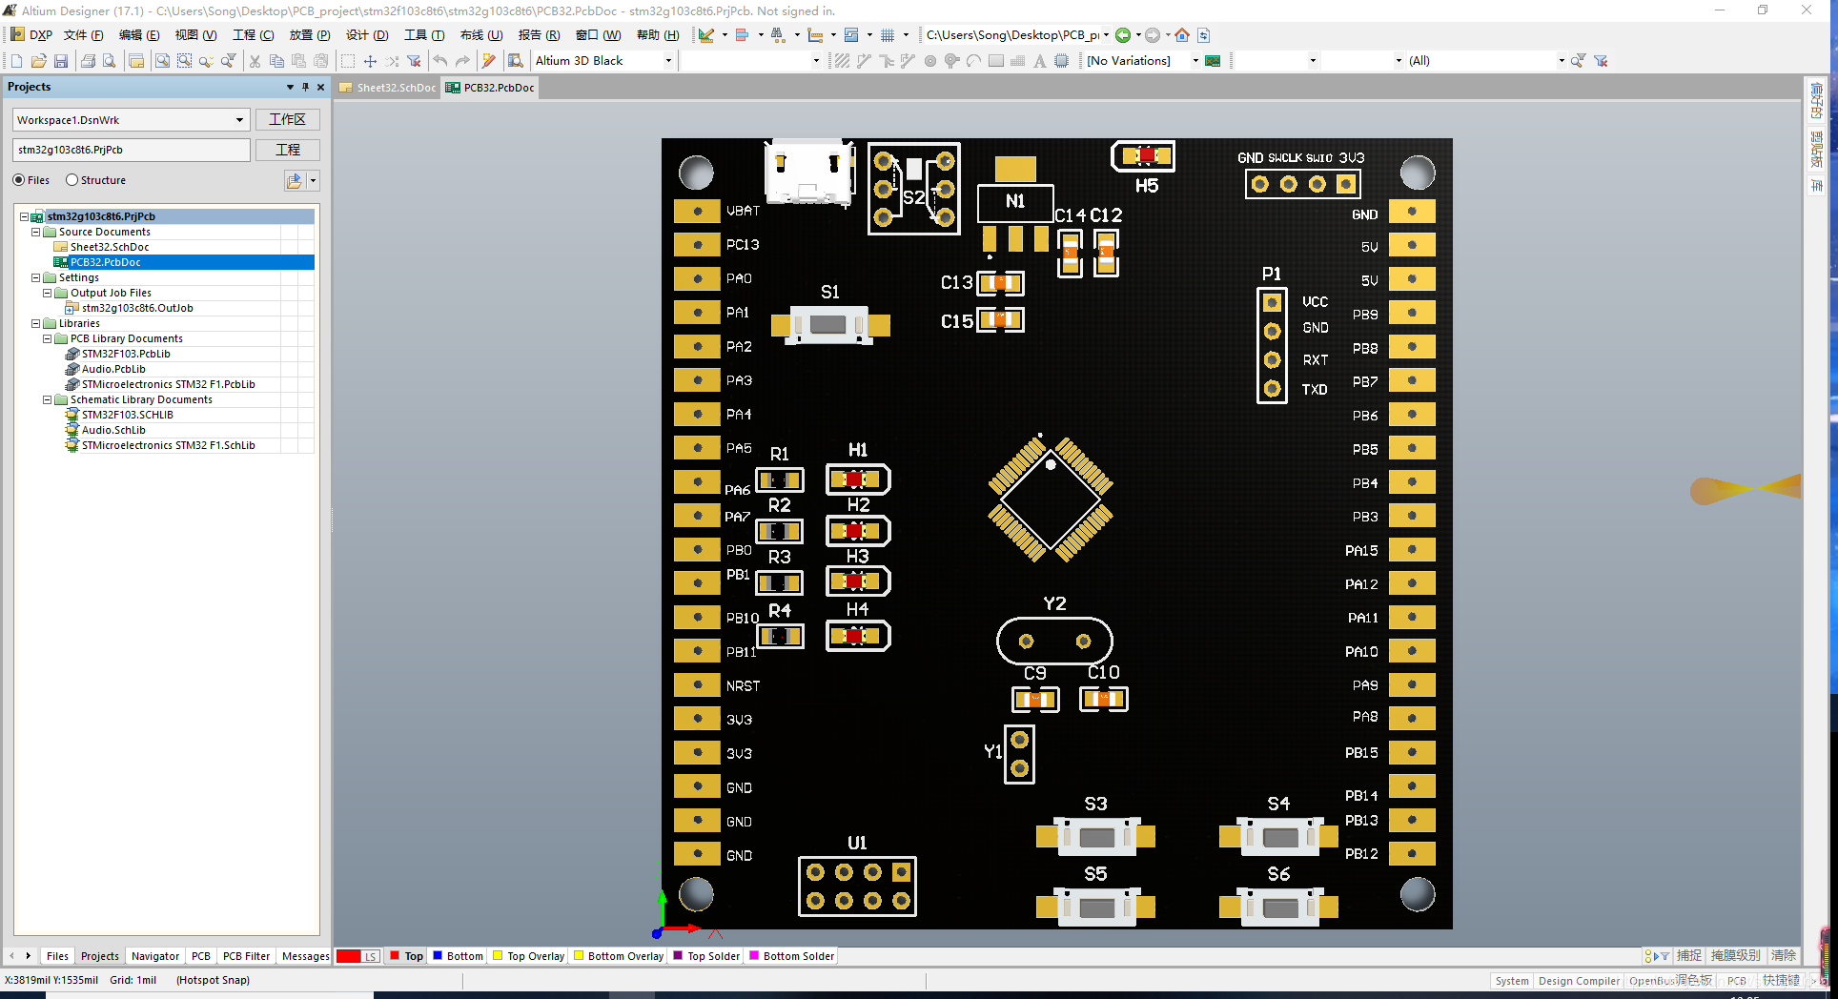Click the red current layer color swatch
1838x999 pixels.
click(349, 956)
